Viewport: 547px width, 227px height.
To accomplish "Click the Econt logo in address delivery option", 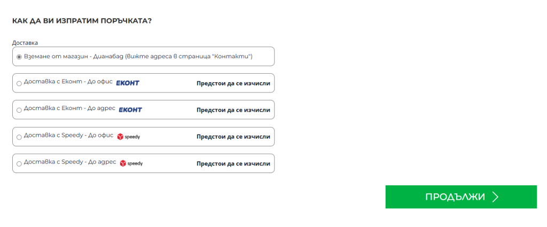I will 130,110.
